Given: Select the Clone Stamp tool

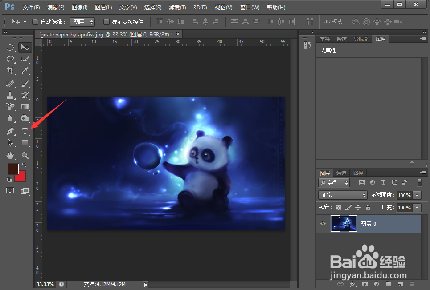Looking at the screenshot, I should click(x=10, y=95).
